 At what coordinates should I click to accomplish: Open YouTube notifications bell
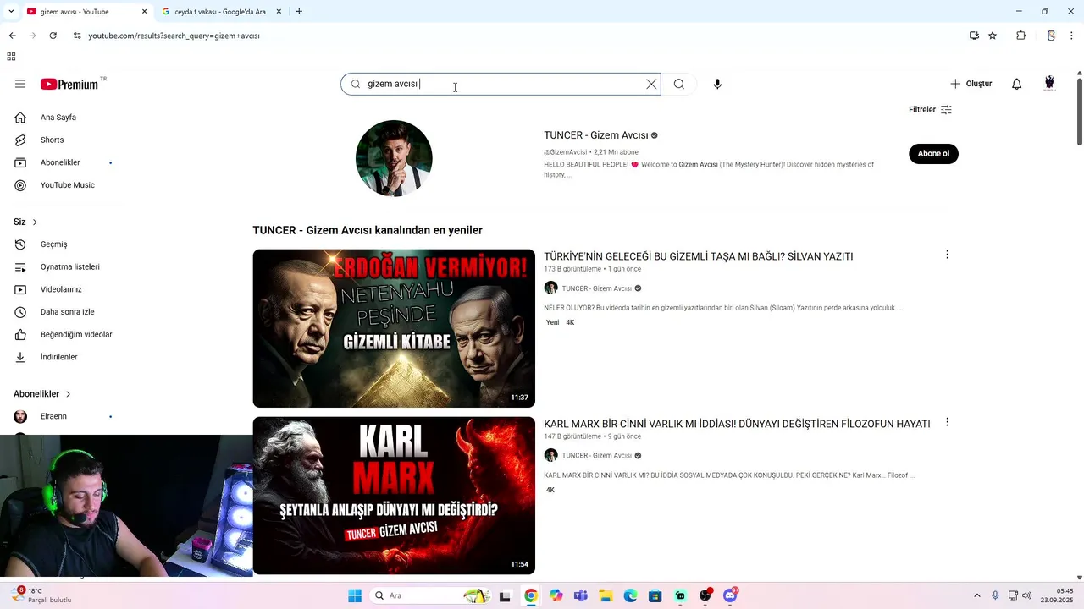(x=1017, y=84)
